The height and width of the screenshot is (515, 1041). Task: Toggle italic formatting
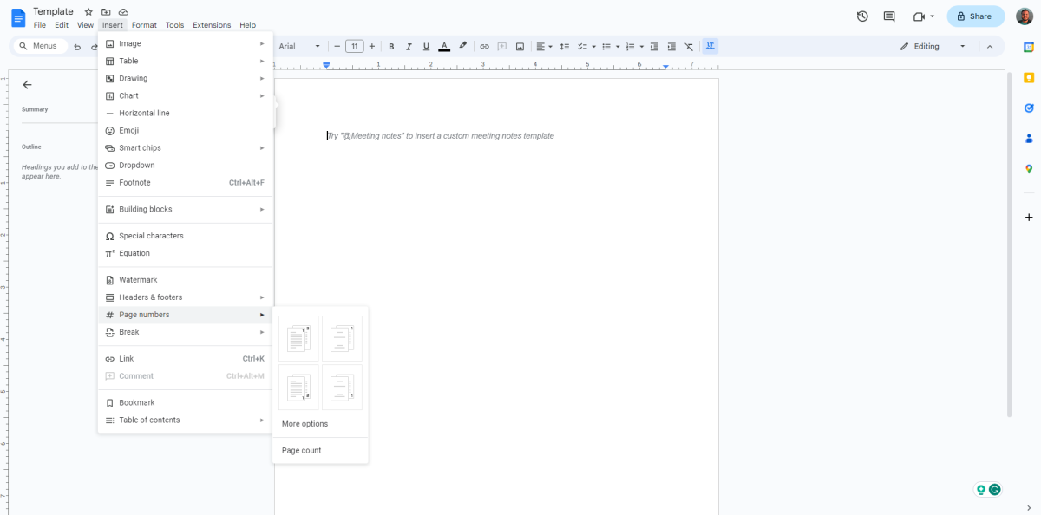click(x=409, y=46)
